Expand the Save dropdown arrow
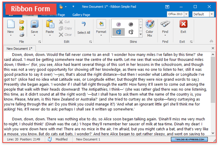The width and height of the screenshot is (219, 146). tap(35, 35)
